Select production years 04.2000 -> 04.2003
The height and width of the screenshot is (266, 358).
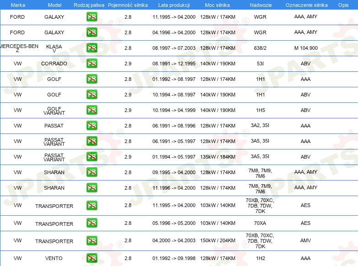[174, 240]
